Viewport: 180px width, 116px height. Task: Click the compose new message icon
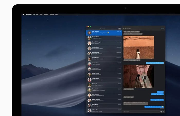pyautogui.click(x=120, y=29)
